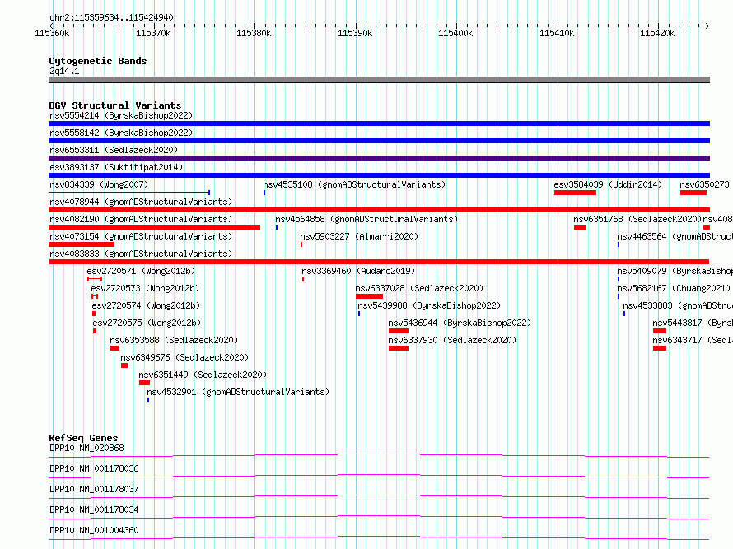Open nsv5682167 (Chuang2021) variant

click(674, 288)
